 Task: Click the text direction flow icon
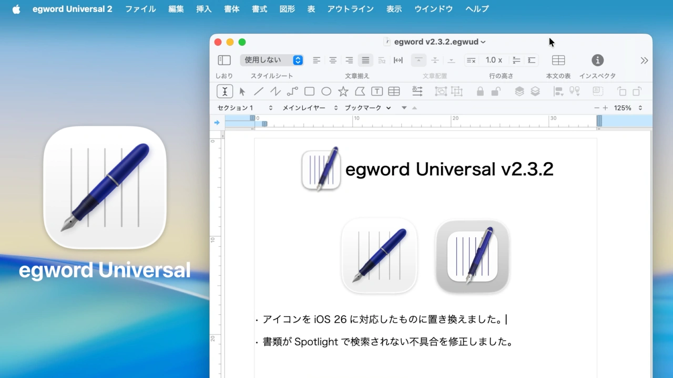417,91
